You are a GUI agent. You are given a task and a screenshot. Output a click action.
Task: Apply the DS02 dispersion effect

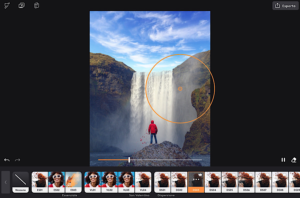(179, 182)
